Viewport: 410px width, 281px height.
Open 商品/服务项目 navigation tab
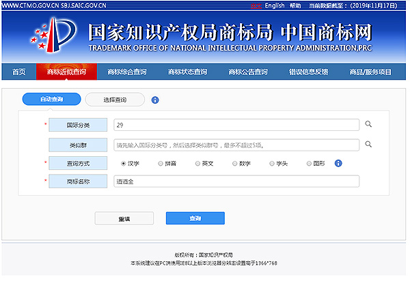[x=370, y=72]
